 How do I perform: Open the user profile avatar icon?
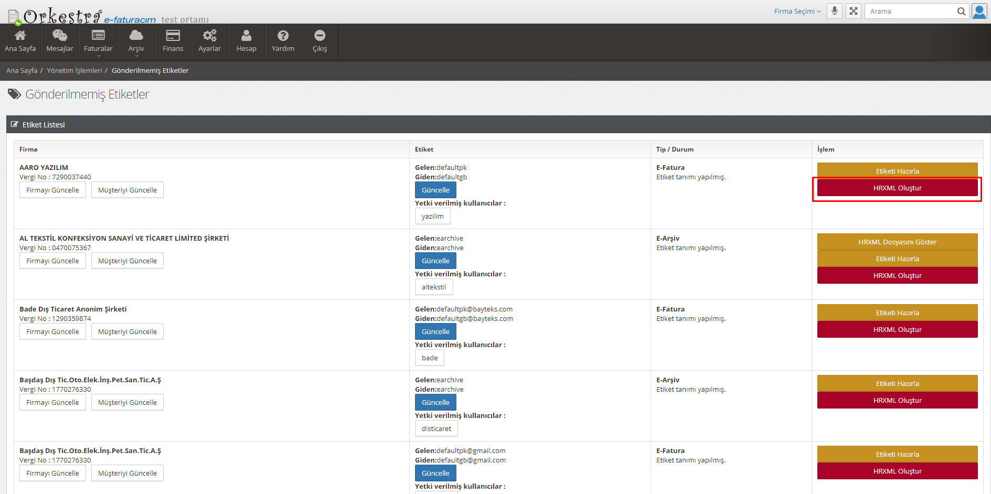tap(979, 11)
